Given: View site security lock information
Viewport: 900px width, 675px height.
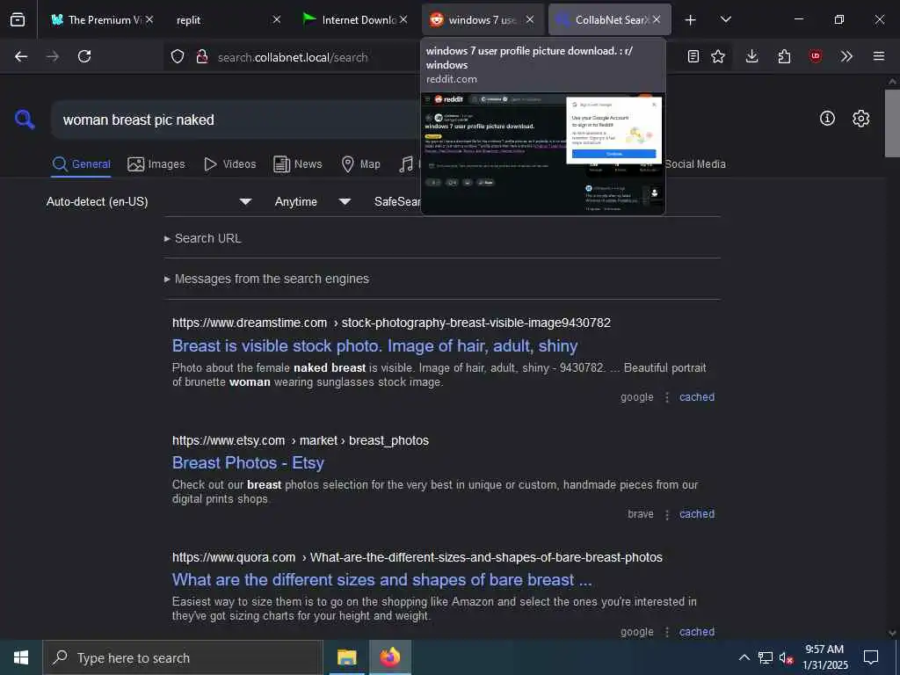Looking at the screenshot, I should (201, 56).
